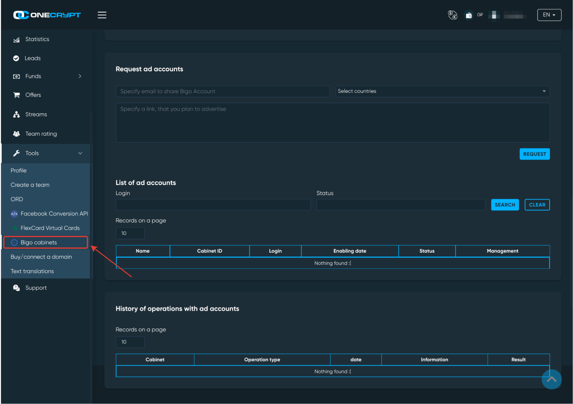Click the Information column header
This screenshot has height=404, width=573.
point(434,360)
